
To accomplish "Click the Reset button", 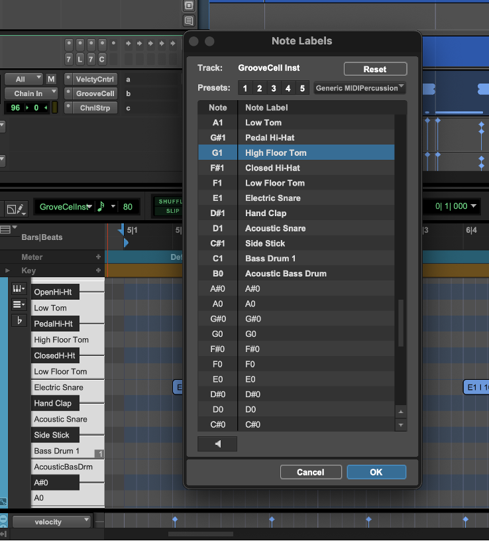I will pyautogui.click(x=375, y=69).
